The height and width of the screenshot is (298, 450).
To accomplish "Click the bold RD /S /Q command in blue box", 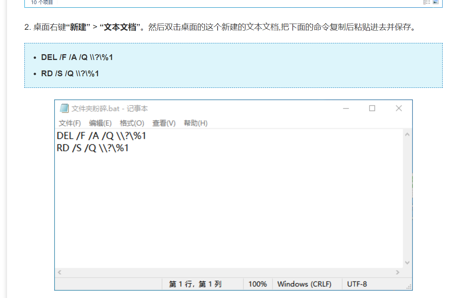I will click(70, 74).
